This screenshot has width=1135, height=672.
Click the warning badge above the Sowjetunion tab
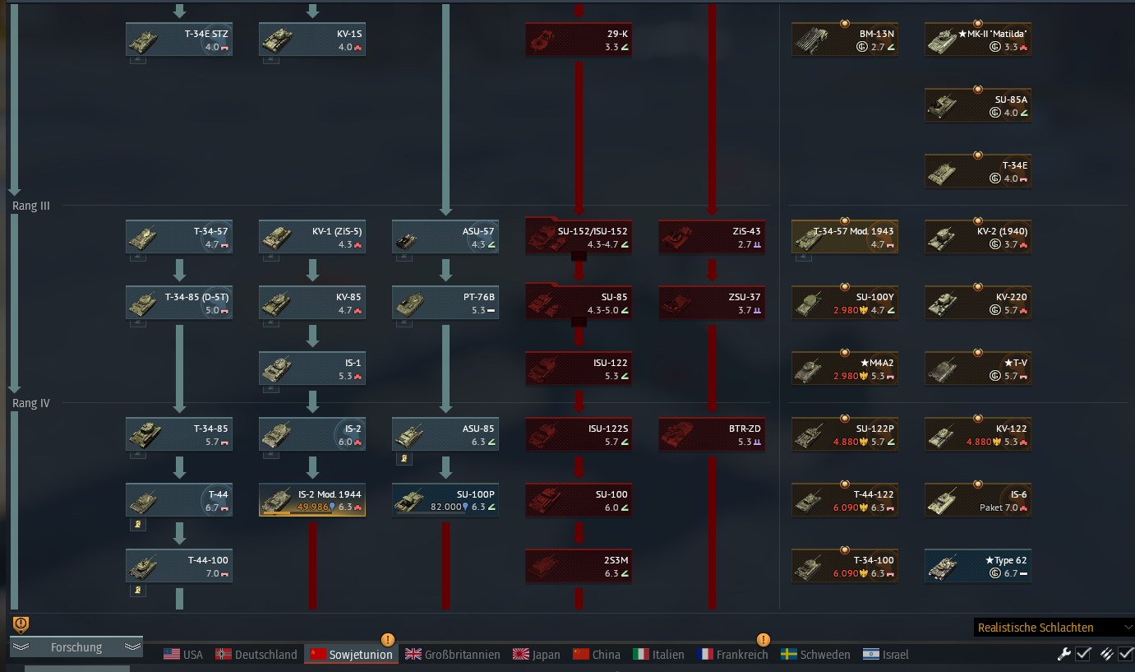click(388, 639)
